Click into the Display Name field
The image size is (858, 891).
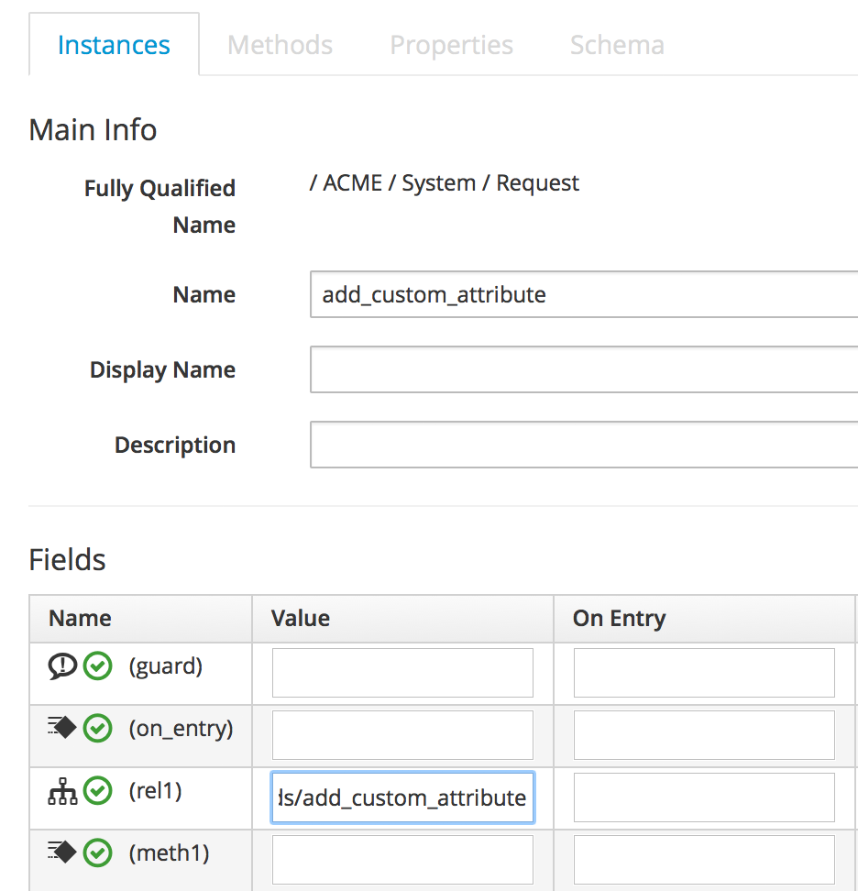(x=583, y=369)
